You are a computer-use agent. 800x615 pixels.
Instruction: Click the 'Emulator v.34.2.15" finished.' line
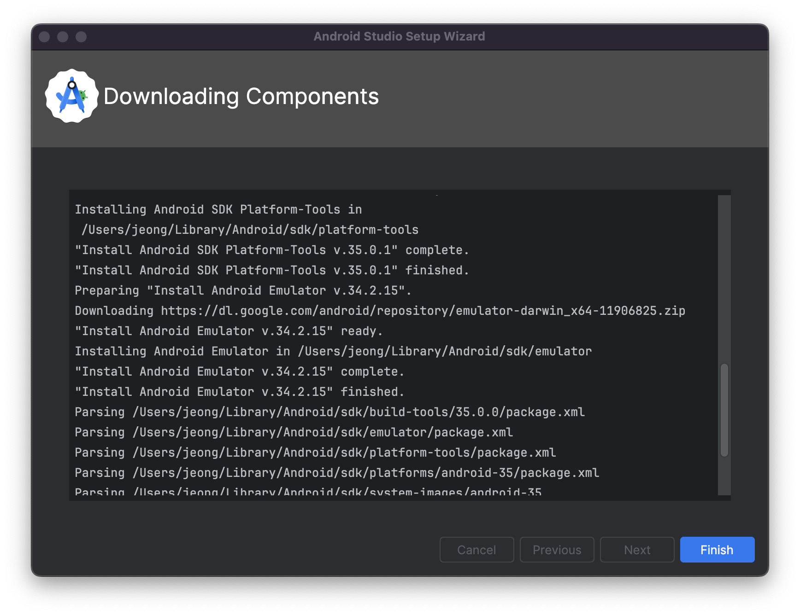click(x=239, y=392)
